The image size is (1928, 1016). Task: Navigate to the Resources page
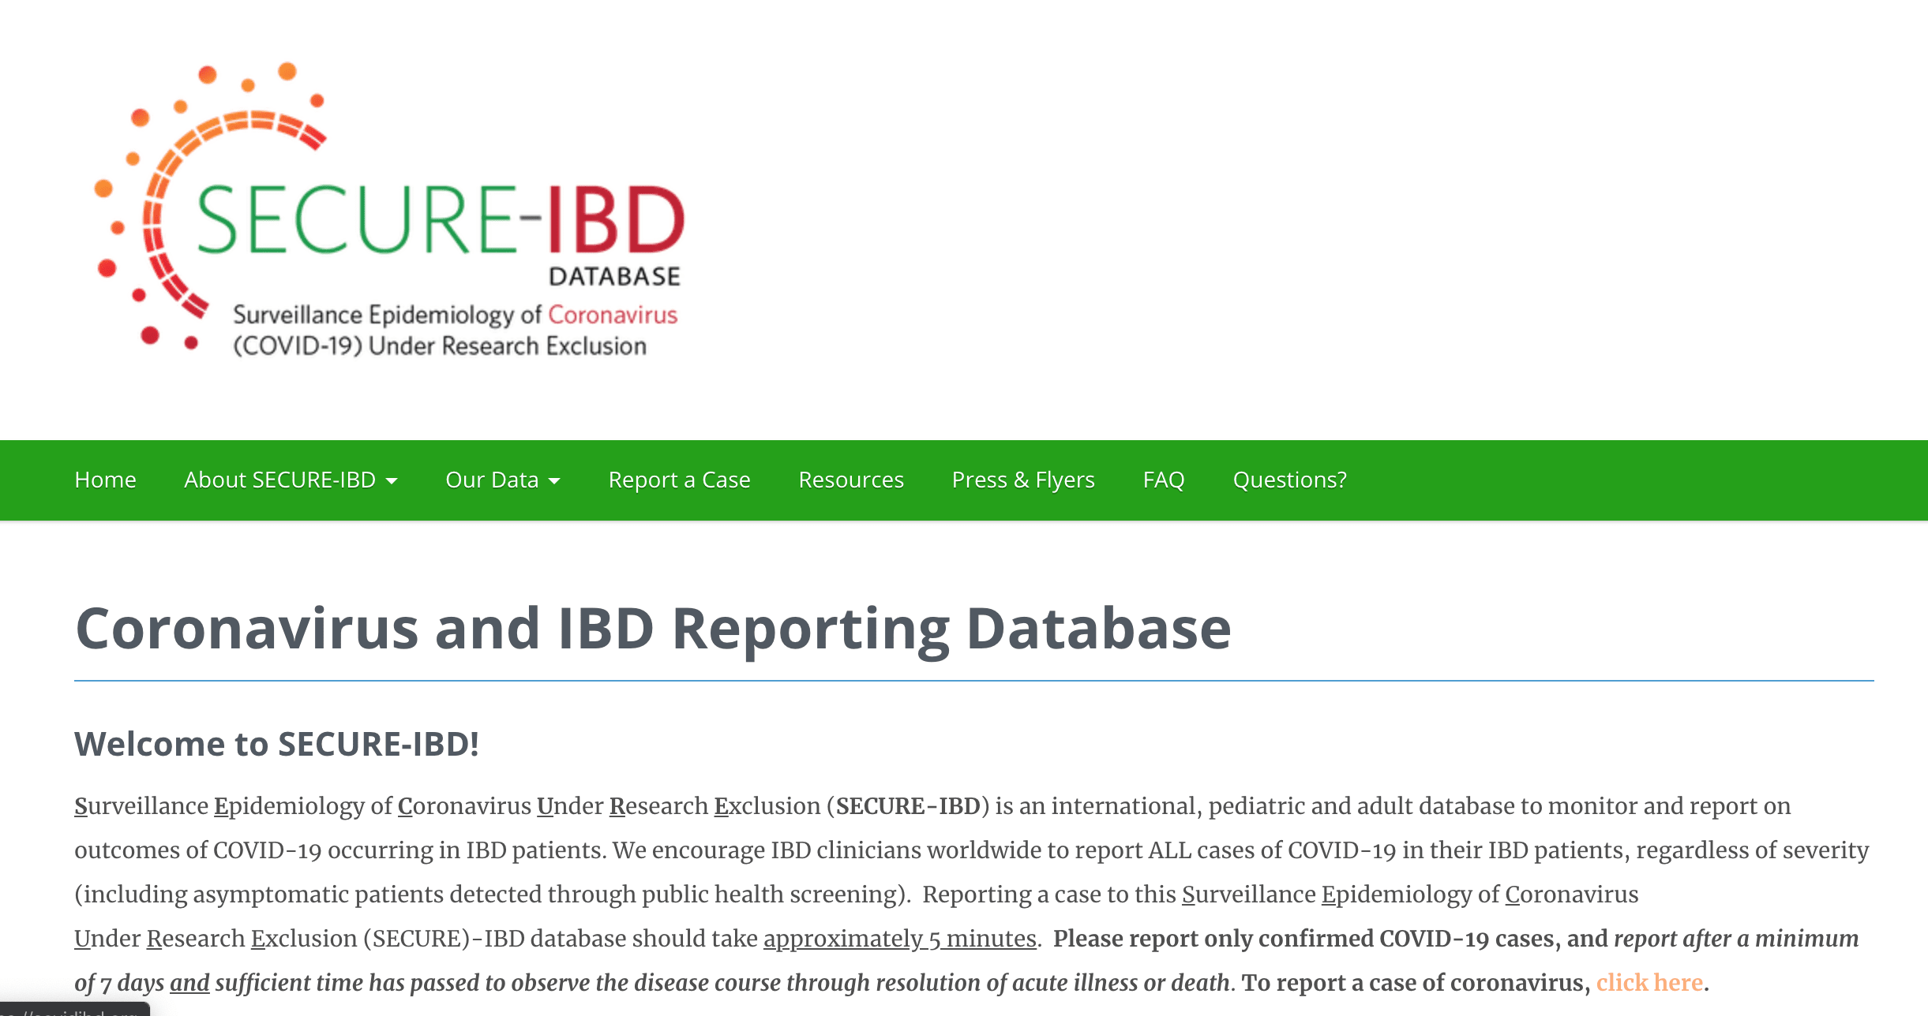click(850, 480)
